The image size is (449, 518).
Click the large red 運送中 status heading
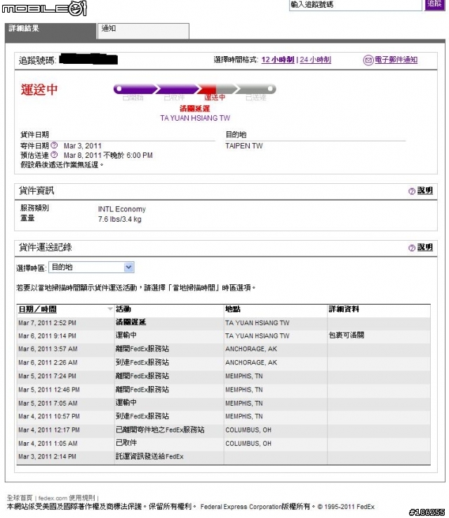(x=39, y=90)
